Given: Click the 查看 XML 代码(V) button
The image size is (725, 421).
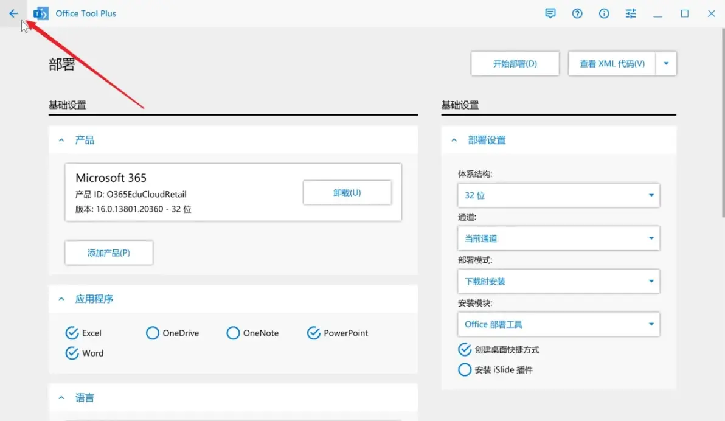Looking at the screenshot, I should [612, 63].
